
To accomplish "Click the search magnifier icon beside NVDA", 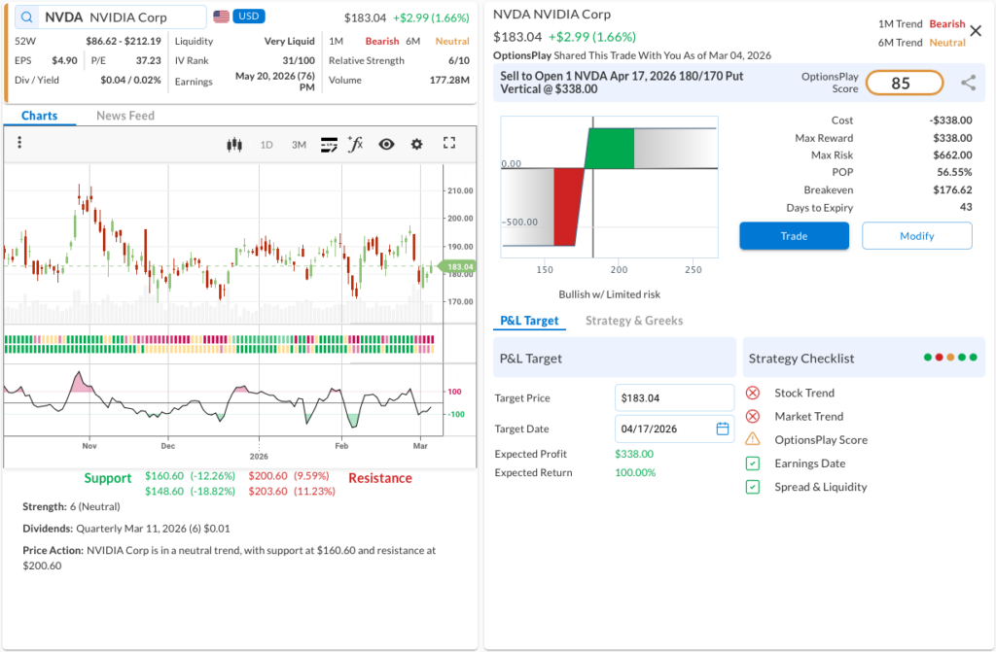I will tap(25, 17).
